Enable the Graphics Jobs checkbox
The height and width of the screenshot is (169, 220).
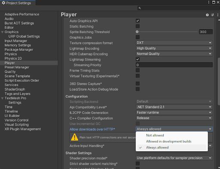(x=137, y=37)
